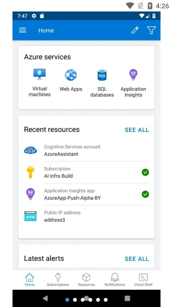Open the AI Infra Build subscription
The height and width of the screenshot is (307, 173).
[86, 172]
